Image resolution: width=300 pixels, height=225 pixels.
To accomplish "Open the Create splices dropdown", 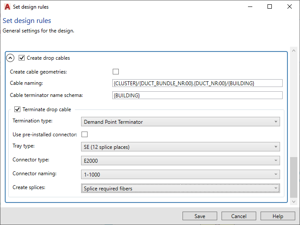I will click(x=180, y=188).
